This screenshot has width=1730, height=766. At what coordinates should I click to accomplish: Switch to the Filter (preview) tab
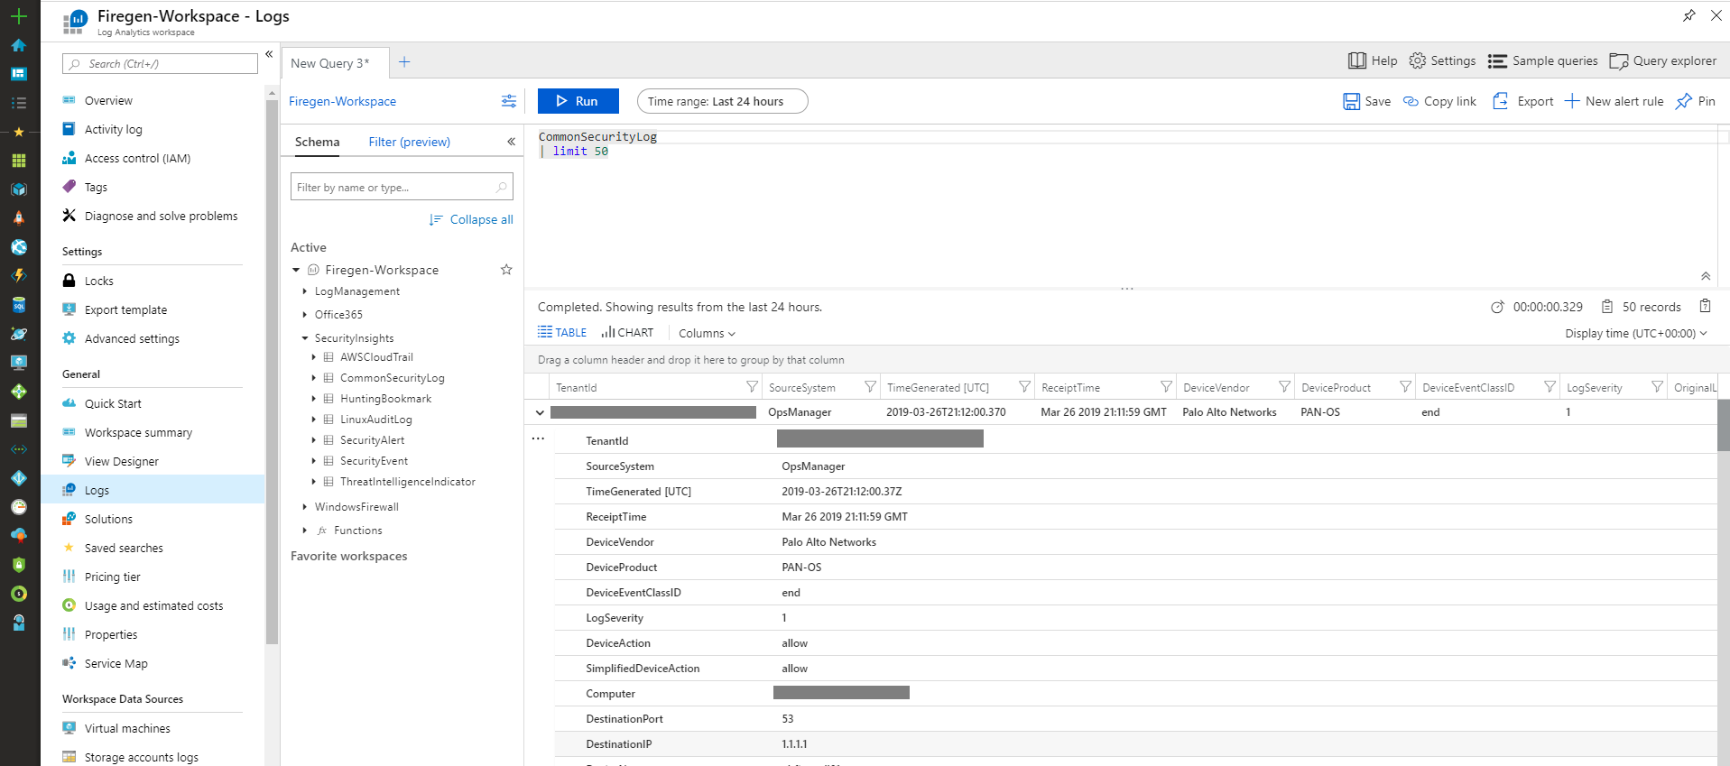coord(409,142)
